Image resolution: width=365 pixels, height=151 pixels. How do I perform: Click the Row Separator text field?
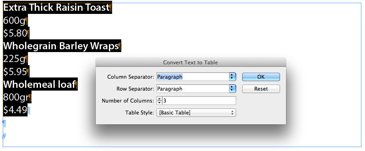point(193,89)
